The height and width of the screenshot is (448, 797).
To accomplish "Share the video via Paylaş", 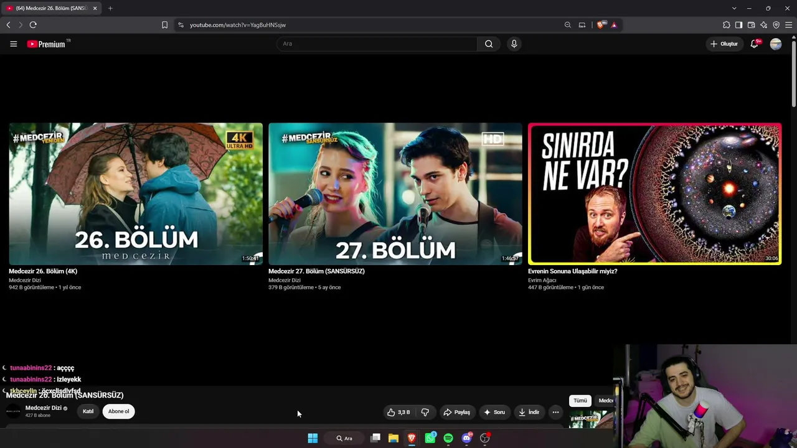I will tap(456, 412).
